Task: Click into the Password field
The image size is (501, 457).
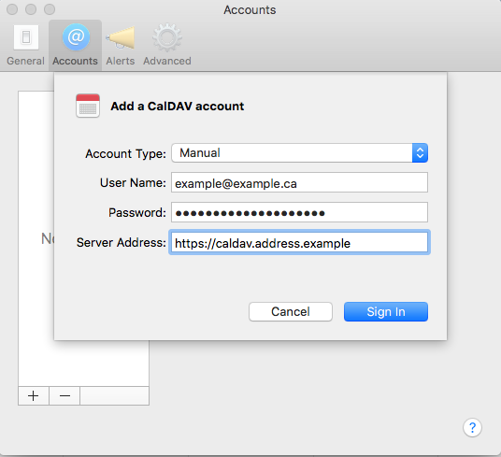Action: click(299, 212)
